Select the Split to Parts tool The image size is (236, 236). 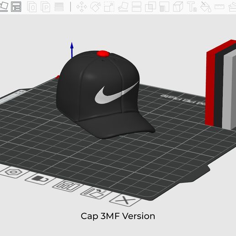(x=45, y=6)
